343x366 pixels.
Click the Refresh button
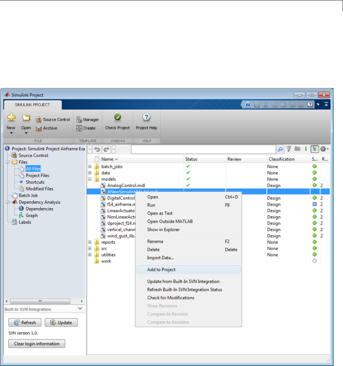pyautogui.click(x=25, y=323)
